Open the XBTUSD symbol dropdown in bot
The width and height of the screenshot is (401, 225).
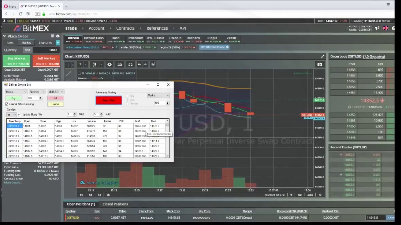(55, 92)
